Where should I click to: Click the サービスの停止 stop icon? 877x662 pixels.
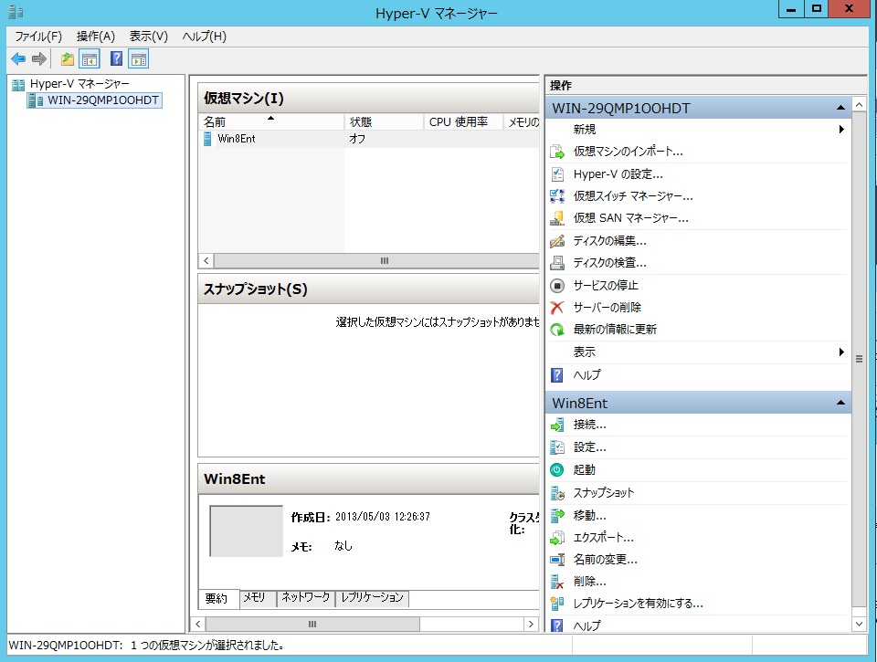point(557,286)
